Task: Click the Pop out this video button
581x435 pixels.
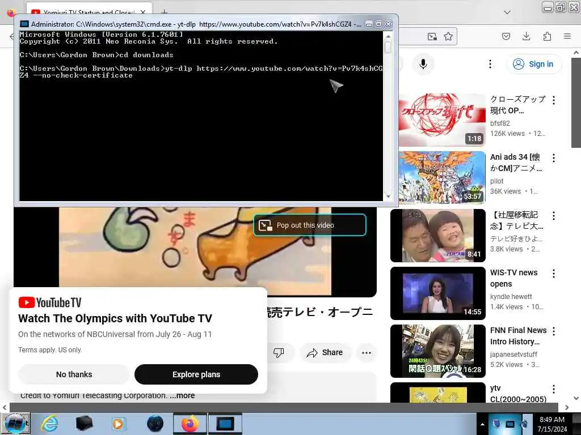Action: click(310, 225)
